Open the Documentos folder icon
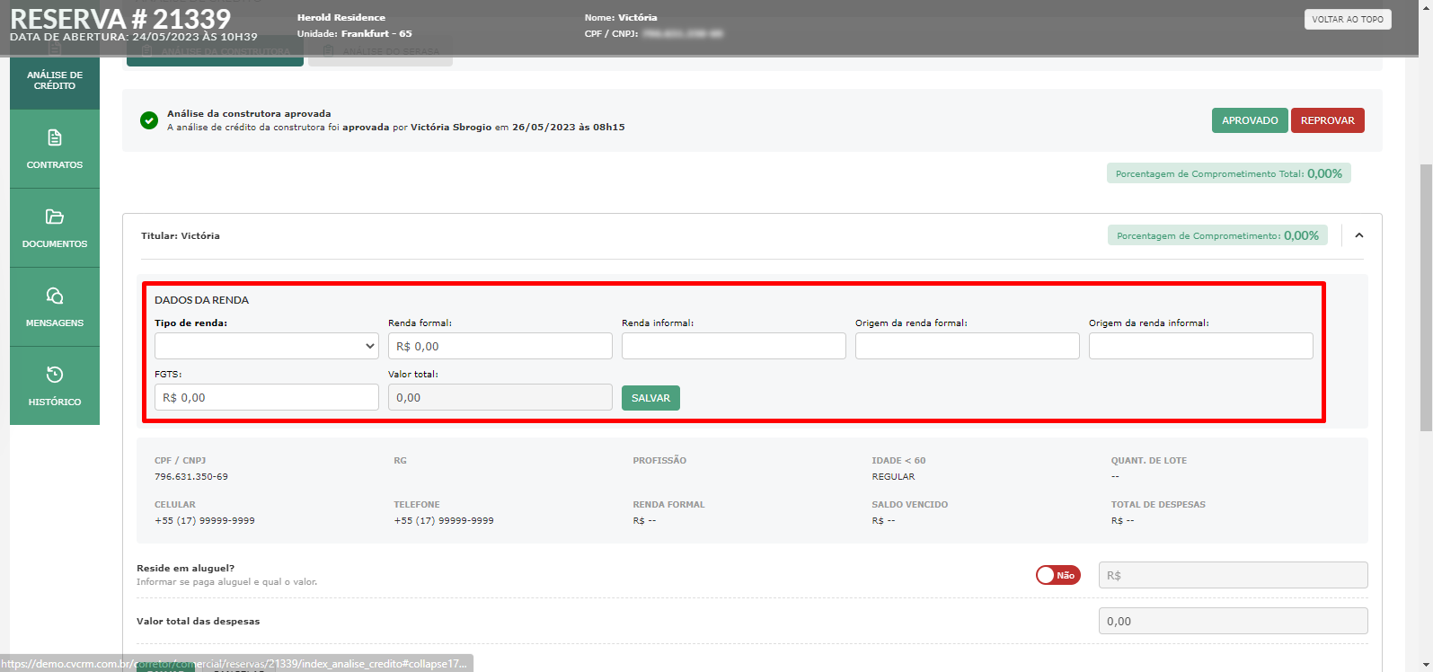1433x672 pixels. pos(55,217)
